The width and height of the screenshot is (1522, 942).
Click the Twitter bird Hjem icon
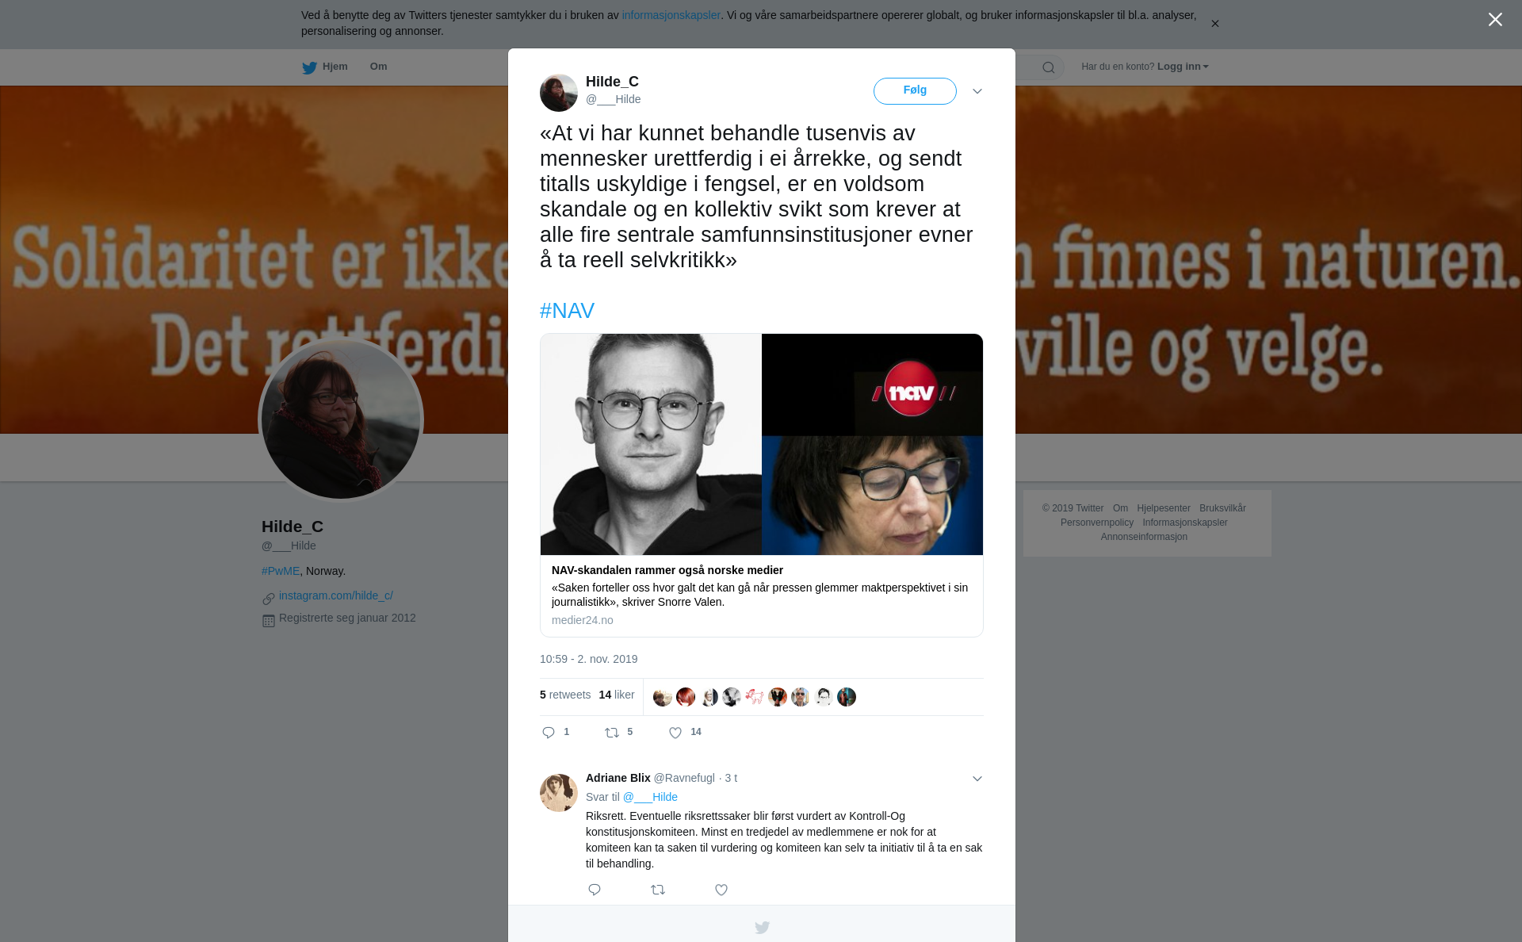[309, 67]
